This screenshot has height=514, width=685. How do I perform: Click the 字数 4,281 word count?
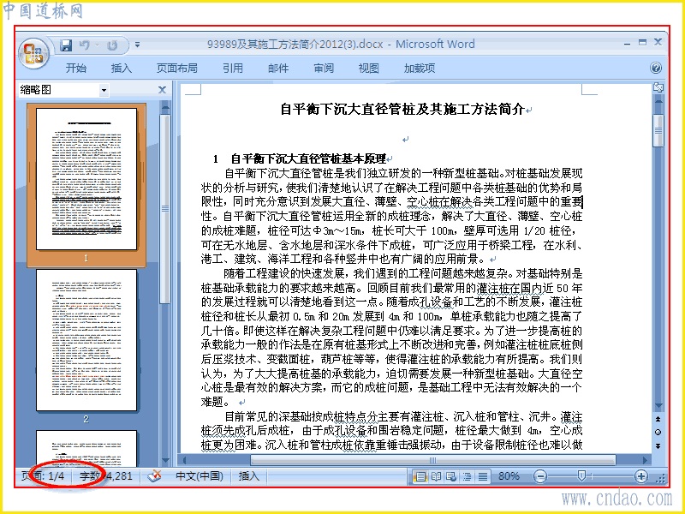point(105,476)
